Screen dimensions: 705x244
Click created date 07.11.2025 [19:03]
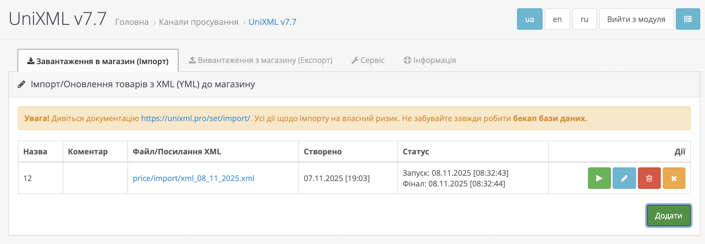(x=337, y=178)
